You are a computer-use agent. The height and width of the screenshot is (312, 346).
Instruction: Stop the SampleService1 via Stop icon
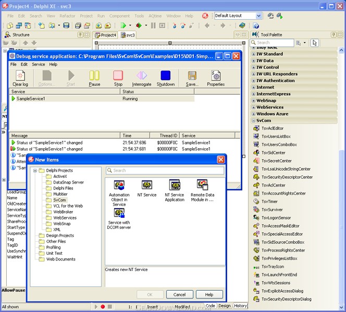118,79
